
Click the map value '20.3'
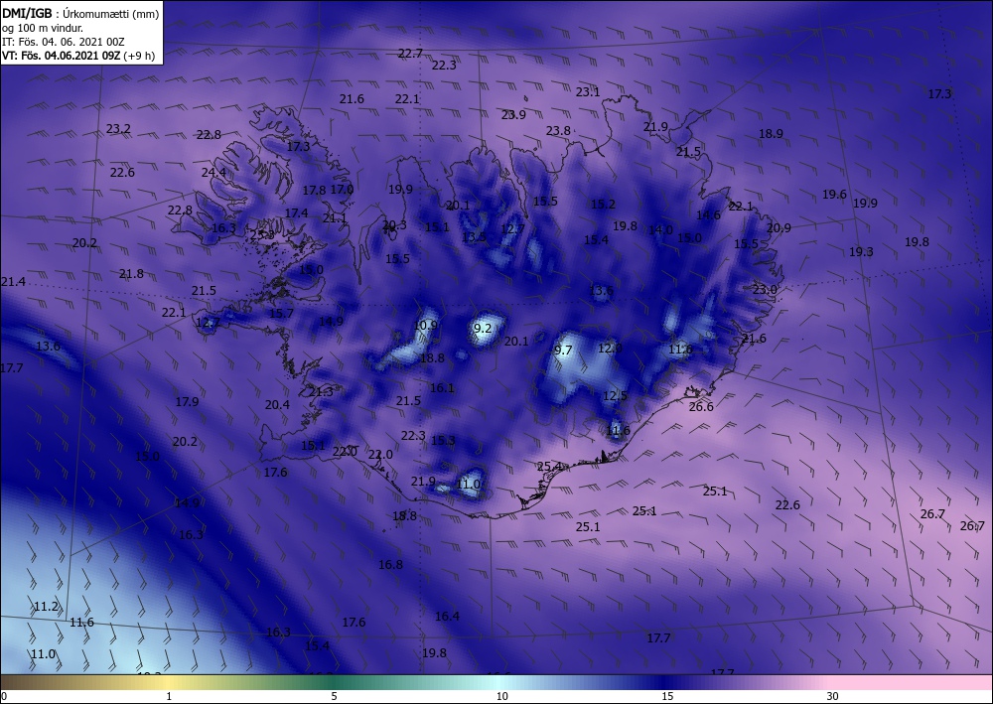point(394,224)
